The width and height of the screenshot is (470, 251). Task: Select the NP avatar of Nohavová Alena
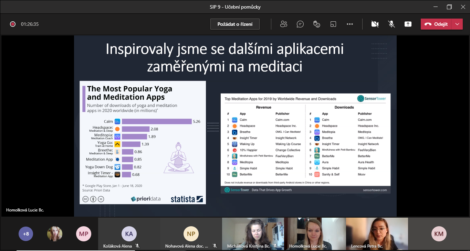pyautogui.click(x=191, y=234)
